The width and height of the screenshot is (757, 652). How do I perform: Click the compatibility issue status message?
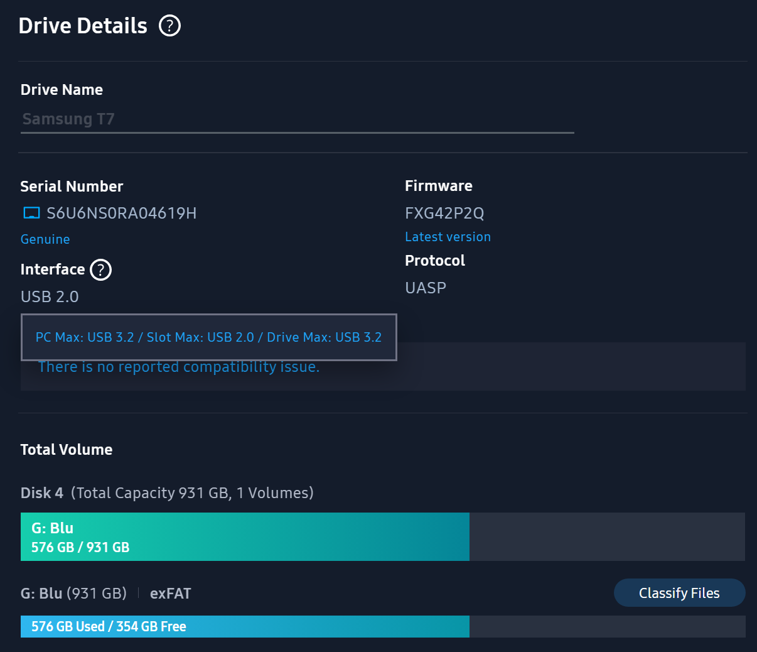[x=180, y=367]
